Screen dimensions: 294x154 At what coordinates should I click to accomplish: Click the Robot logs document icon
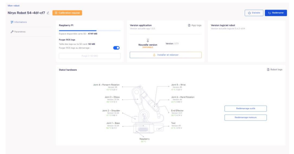[268, 70]
